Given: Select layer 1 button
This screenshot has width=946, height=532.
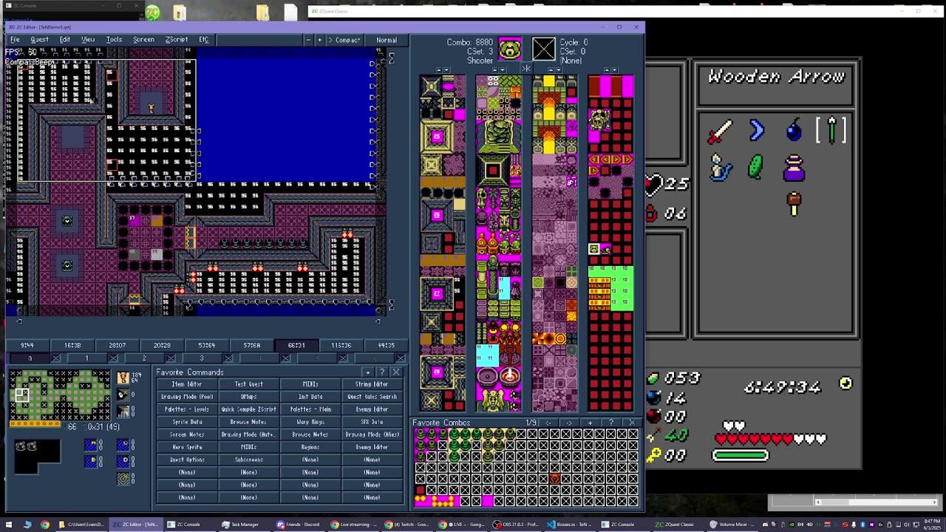Looking at the screenshot, I should [x=86, y=358].
